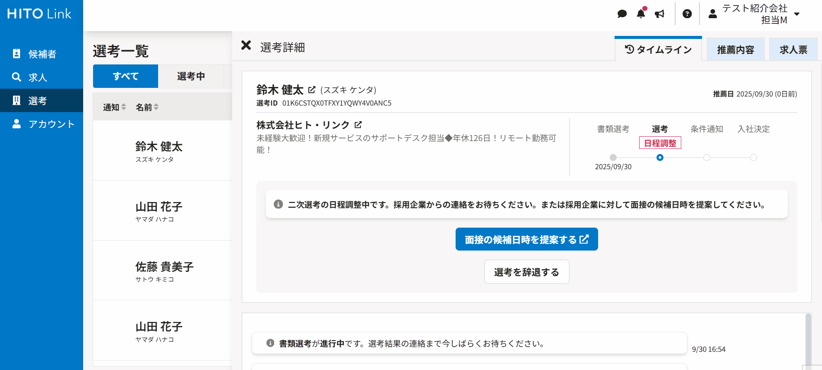Image resolution: width=822 pixels, height=370 pixels.
Task: Open the notifications bell
Action: [x=641, y=14]
